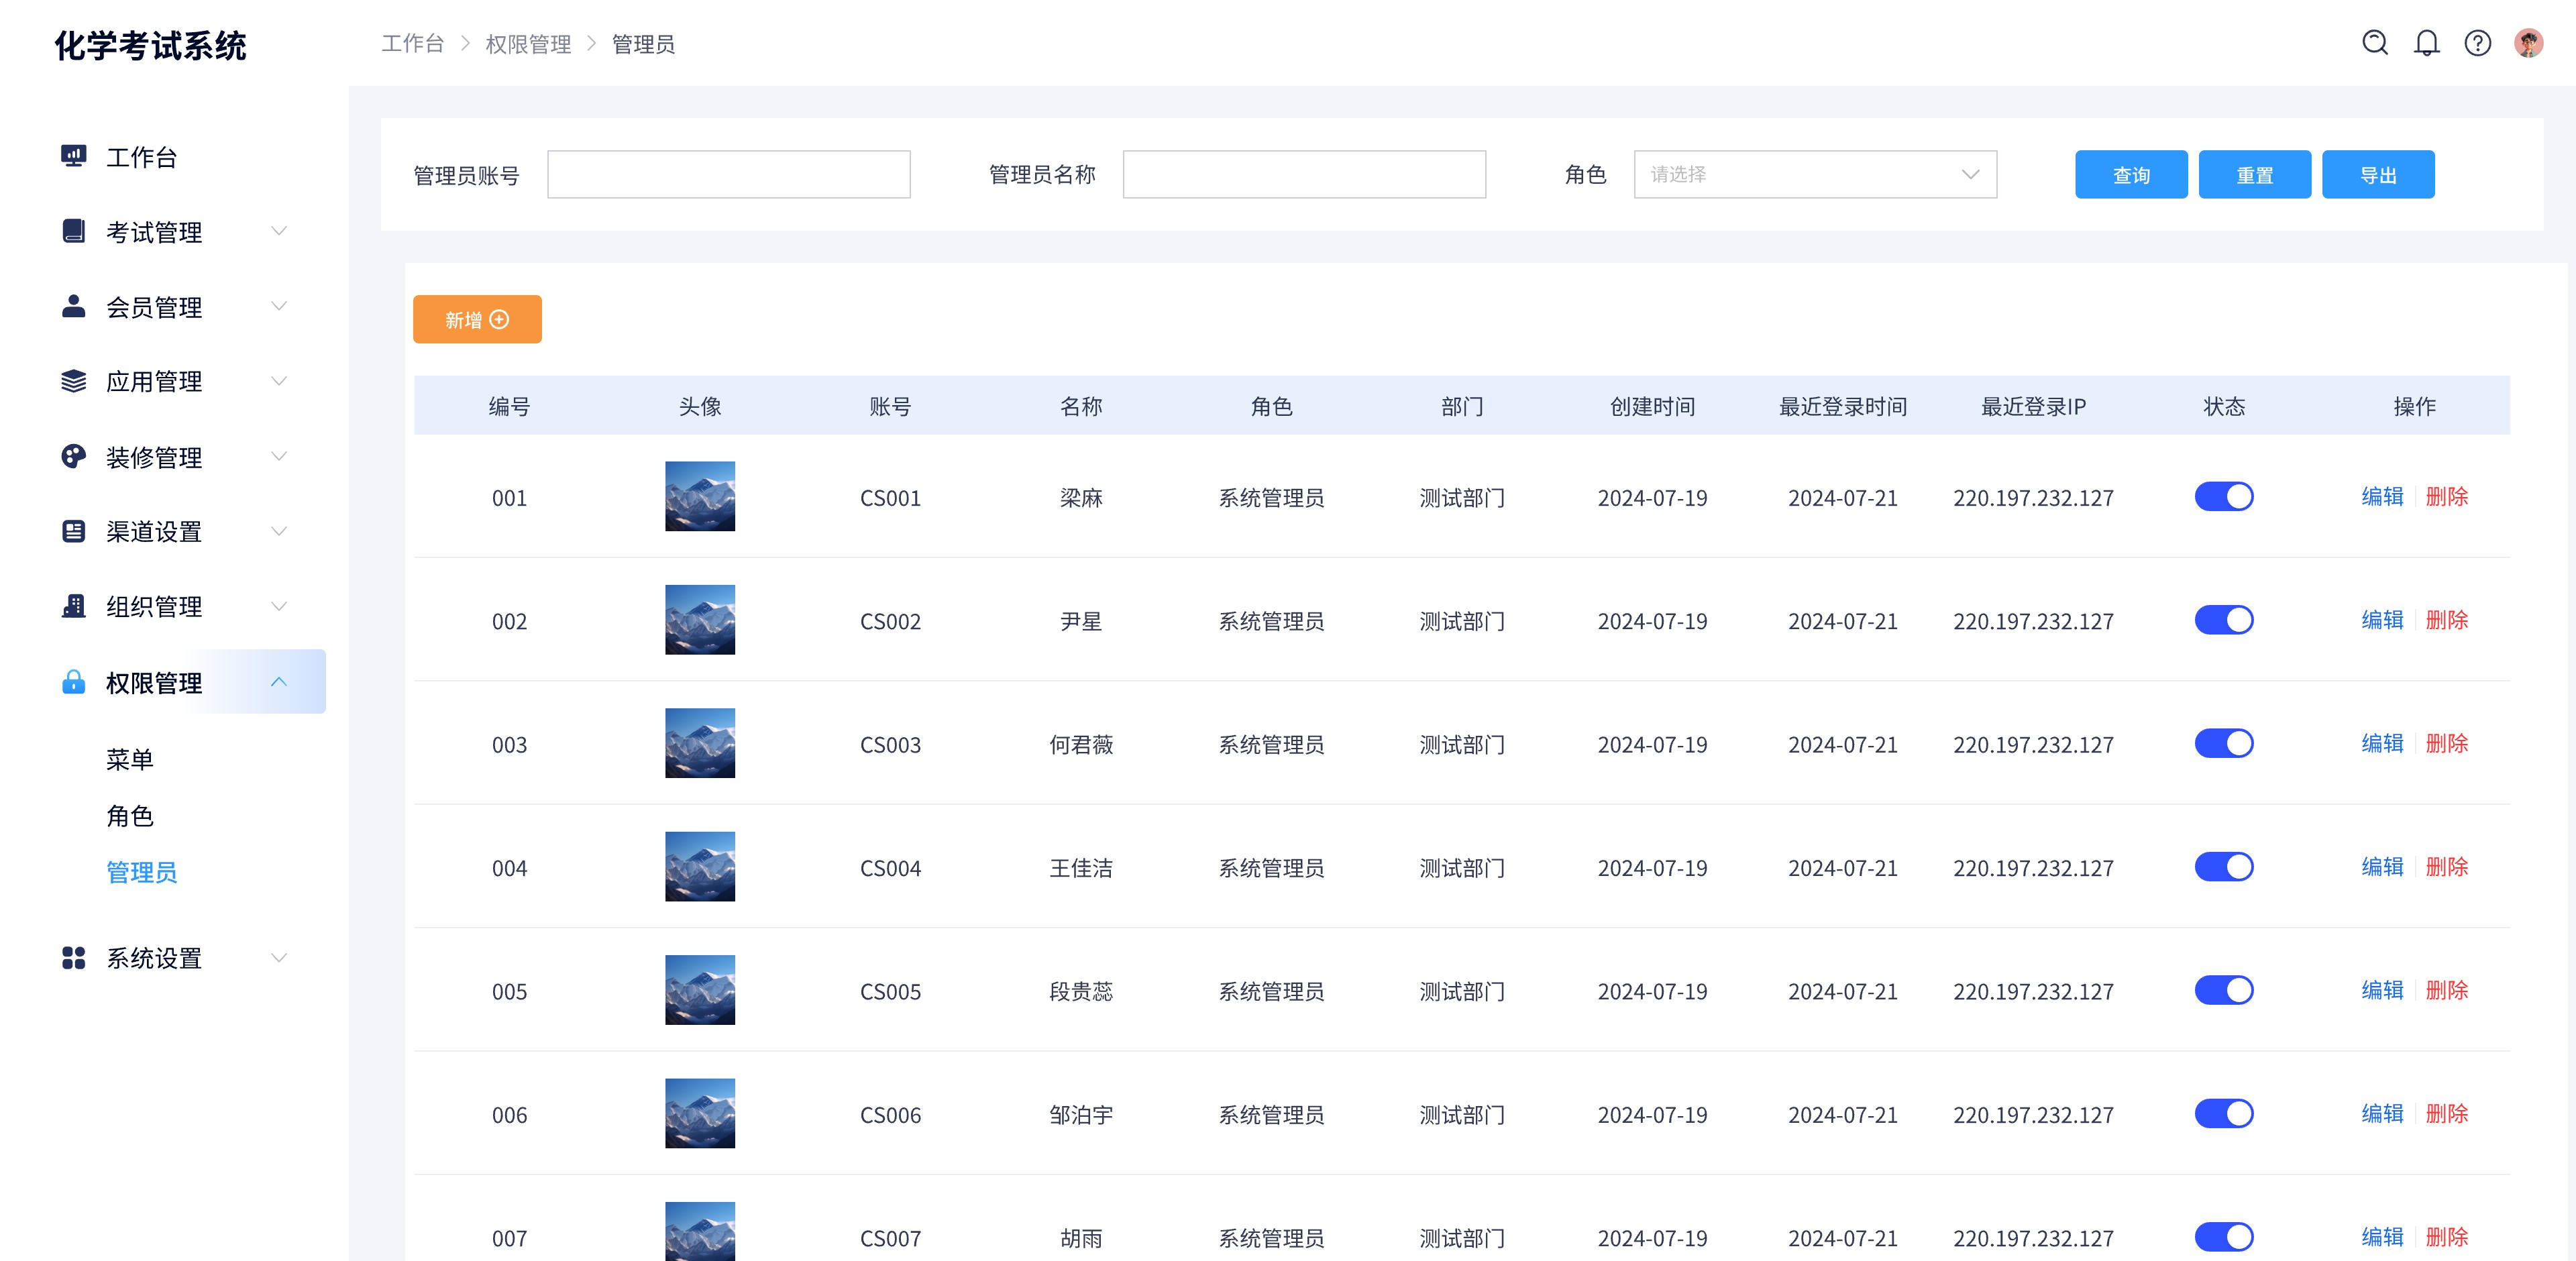The height and width of the screenshot is (1261, 2576).
Task: Disable status toggle for account CS001
Action: point(2224,497)
